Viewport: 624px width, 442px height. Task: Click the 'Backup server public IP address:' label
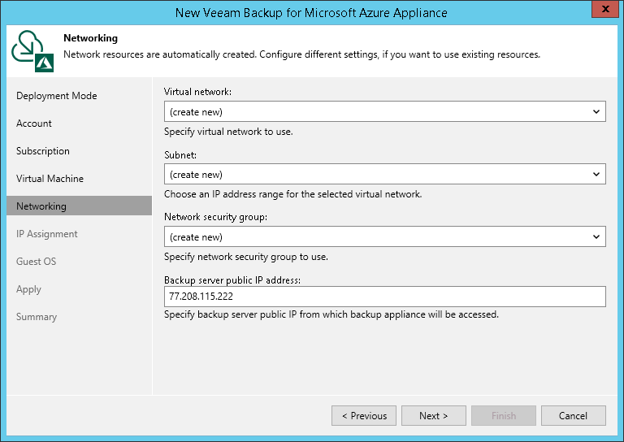[x=232, y=280]
